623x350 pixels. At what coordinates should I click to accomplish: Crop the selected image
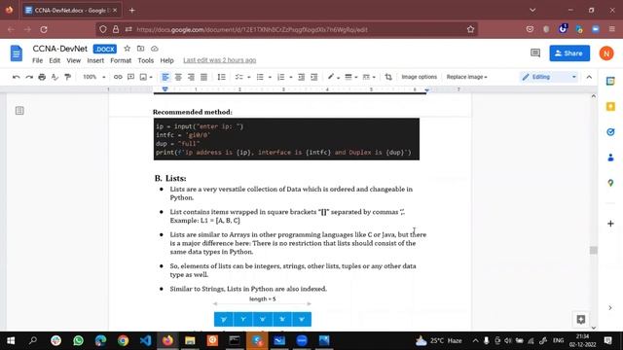click(x=388, y=77)
